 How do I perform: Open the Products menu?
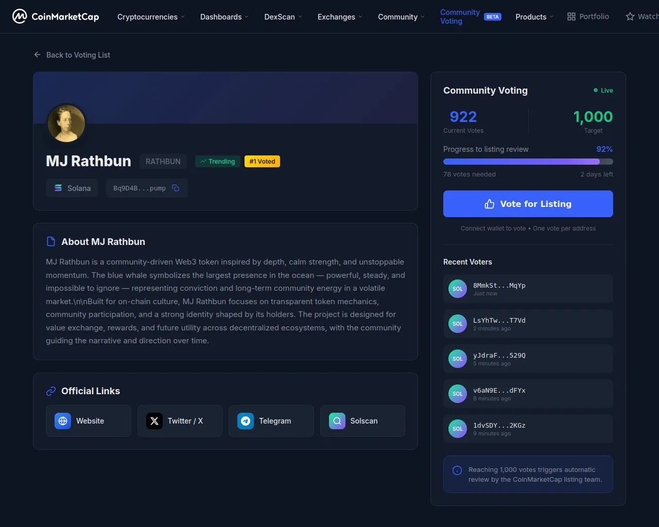pyautogui.click(x=534, y=16)
